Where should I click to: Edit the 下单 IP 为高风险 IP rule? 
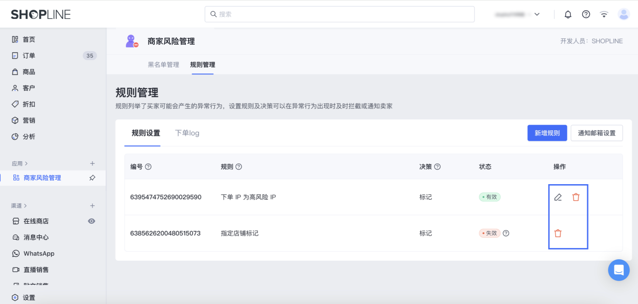pyautogui.click(x=558, y=197)
